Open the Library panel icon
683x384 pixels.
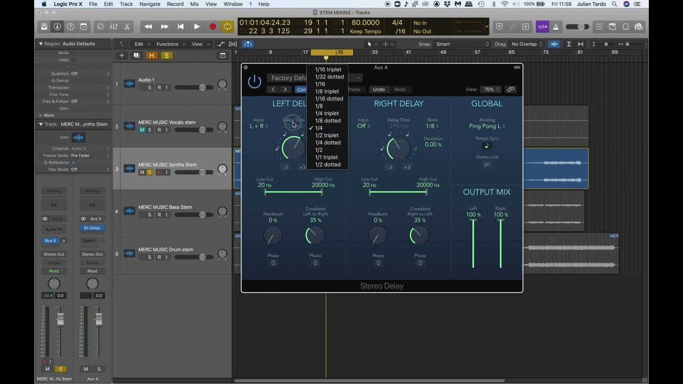point(44,27)
